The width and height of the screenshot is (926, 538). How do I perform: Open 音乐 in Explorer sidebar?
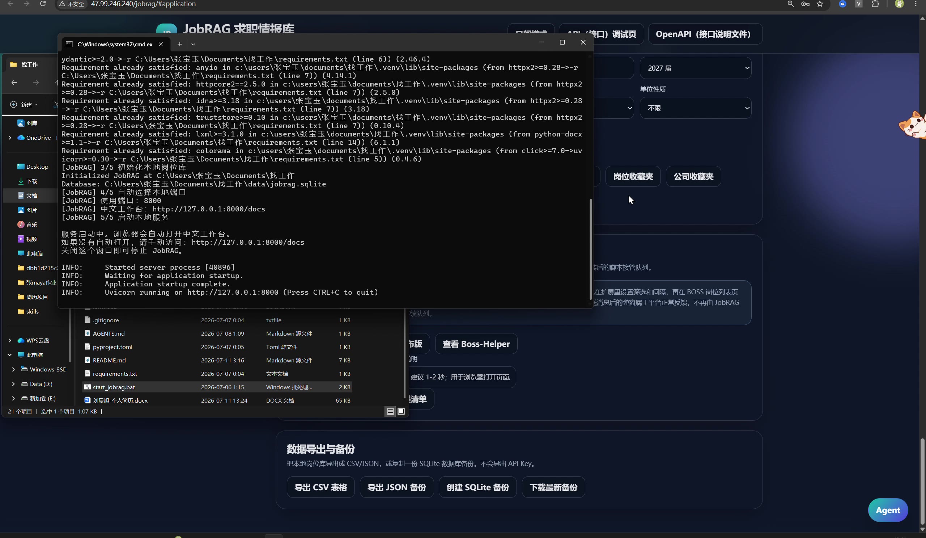click(x=27, y=224)
